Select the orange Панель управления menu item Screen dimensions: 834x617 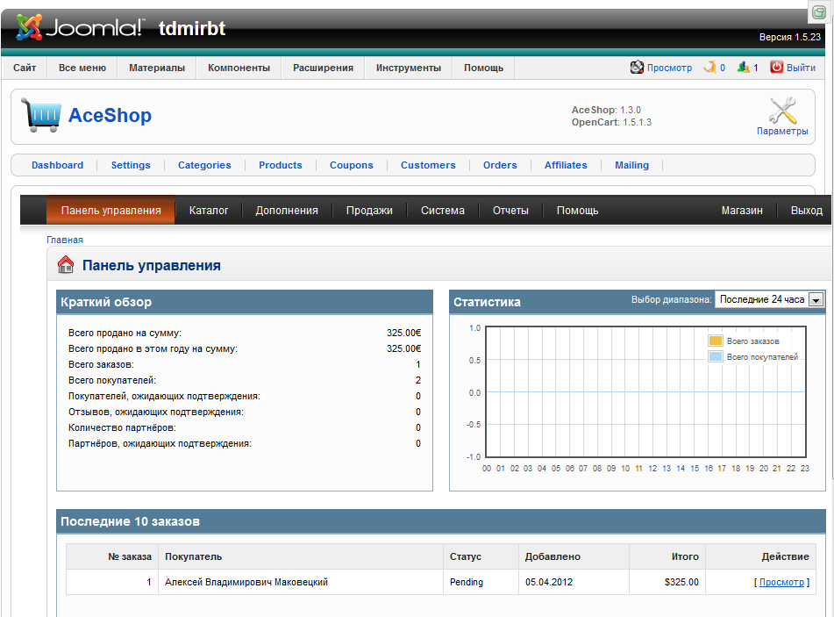pyautogui.click(x=110, y=211)
